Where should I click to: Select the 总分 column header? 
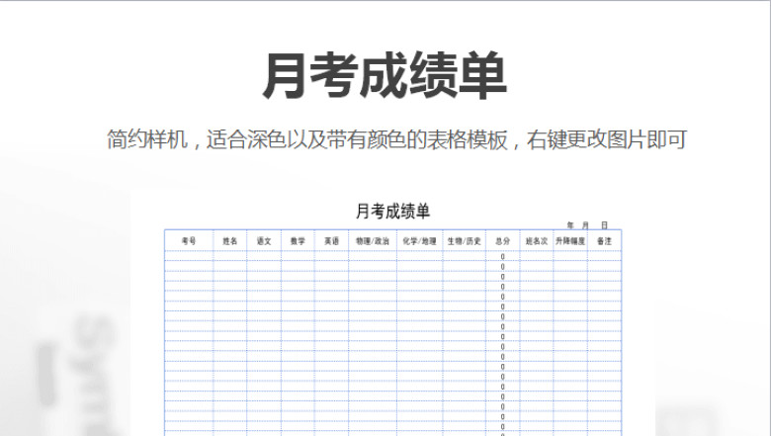click(x=502, y=241)
